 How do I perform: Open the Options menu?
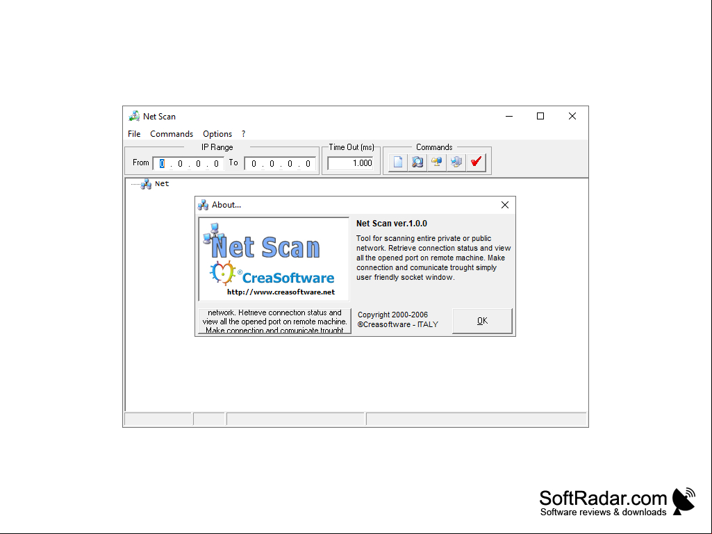tap(217, 134)
